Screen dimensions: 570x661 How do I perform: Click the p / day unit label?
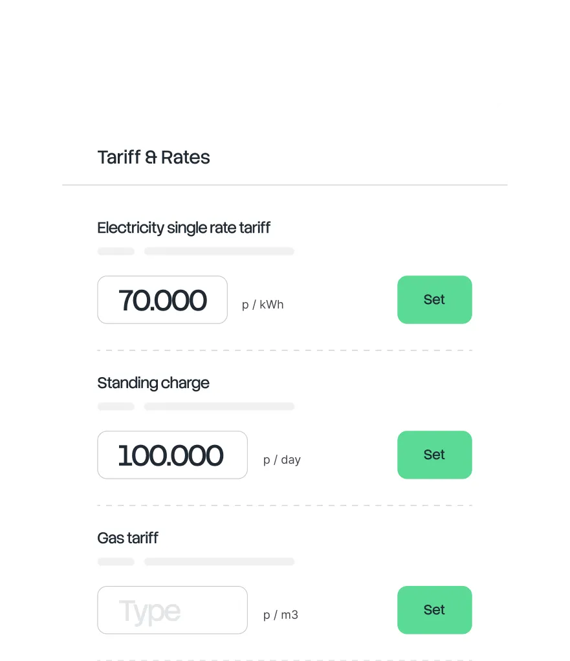[281, 459]
